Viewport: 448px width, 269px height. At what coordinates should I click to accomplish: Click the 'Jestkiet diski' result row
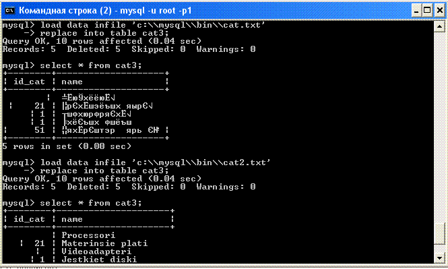pyautogui.click(x=99, y=260)
